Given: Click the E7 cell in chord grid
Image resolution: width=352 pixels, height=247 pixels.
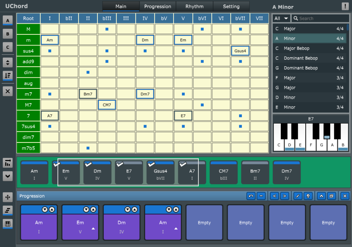Looking at the screenshot, I should point(183,116).
